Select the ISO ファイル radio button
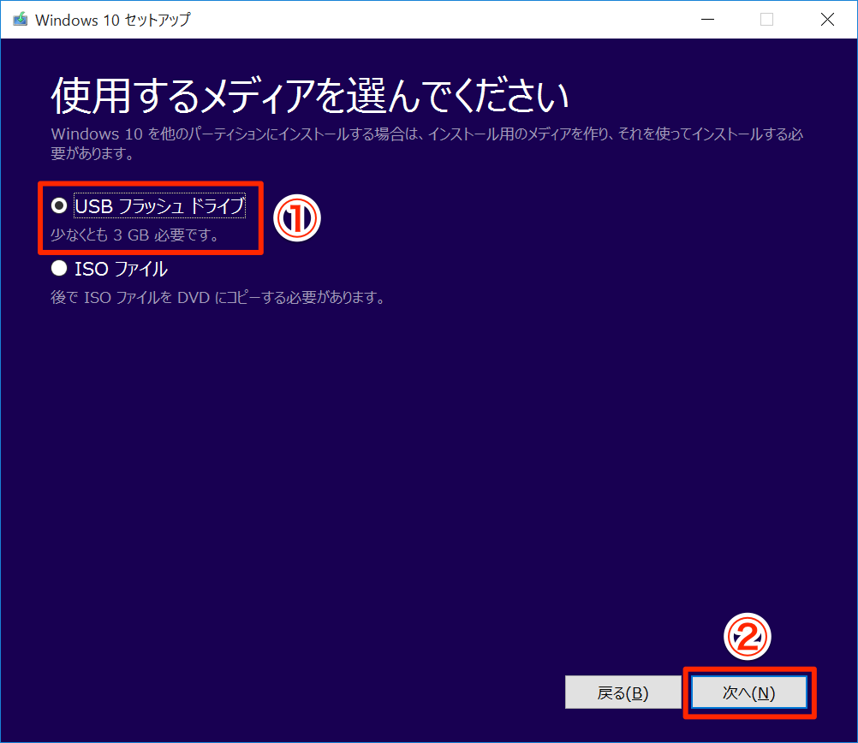 point(59,269)
